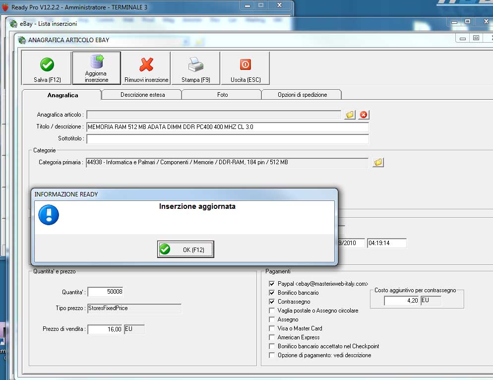Enable the Assegno payment checkbox

pyautogui.click(x=272, y=319)
